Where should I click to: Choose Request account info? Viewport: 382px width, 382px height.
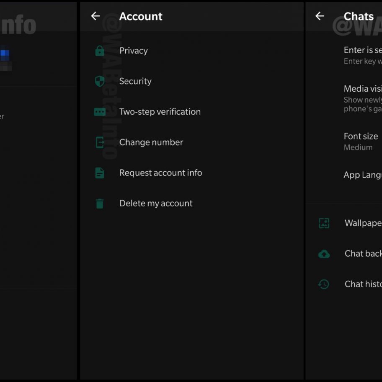pos(160,173)
